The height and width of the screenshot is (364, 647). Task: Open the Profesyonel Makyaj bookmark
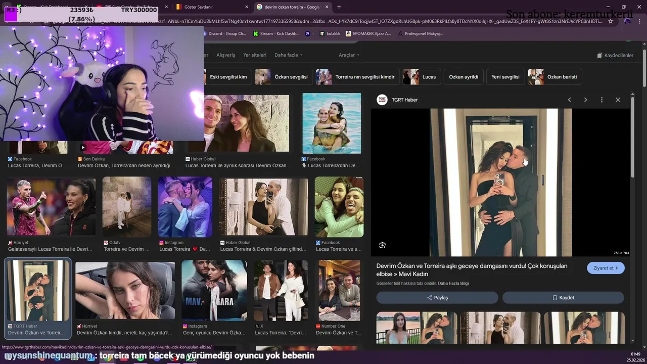pos(420,33)
